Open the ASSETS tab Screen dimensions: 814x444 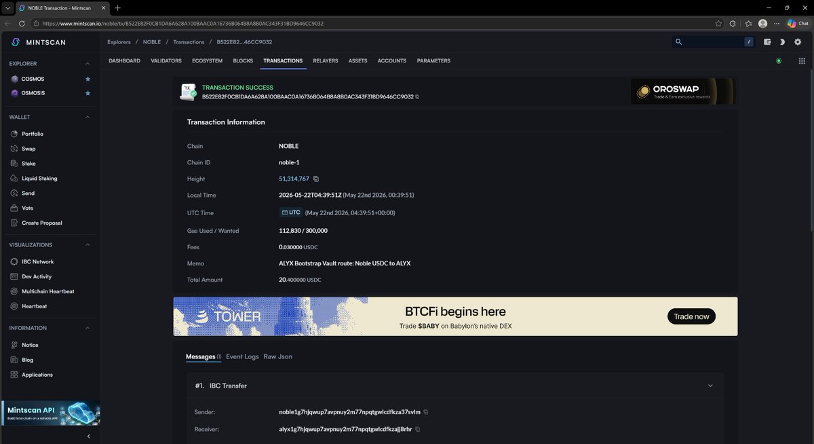tap(357, 61)
